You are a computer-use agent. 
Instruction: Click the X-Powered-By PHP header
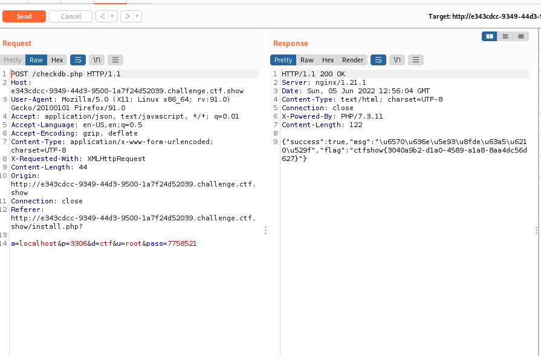(332, 116)
